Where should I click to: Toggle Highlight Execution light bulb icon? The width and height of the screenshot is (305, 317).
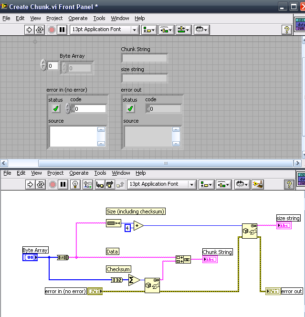[75, 184]
